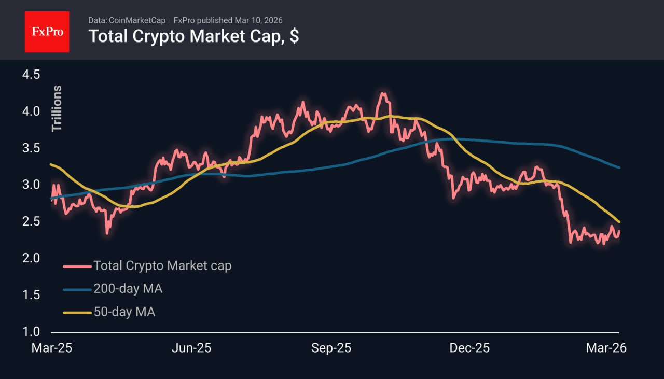The width and height of the screenshot is (664, 379).
Task: Click the 1.0 y-axis value
Action: [x=31, y=332]
